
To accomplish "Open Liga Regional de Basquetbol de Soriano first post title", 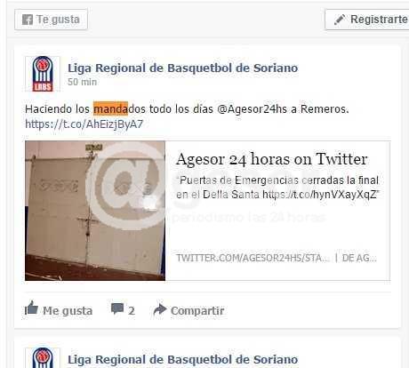I will 183,68.
